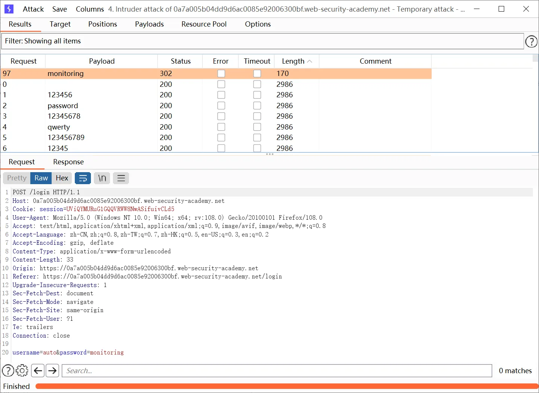Click search help icon at bottom left
The width and height of the screenshot is (539, 393).
click(x=8, y=371)
